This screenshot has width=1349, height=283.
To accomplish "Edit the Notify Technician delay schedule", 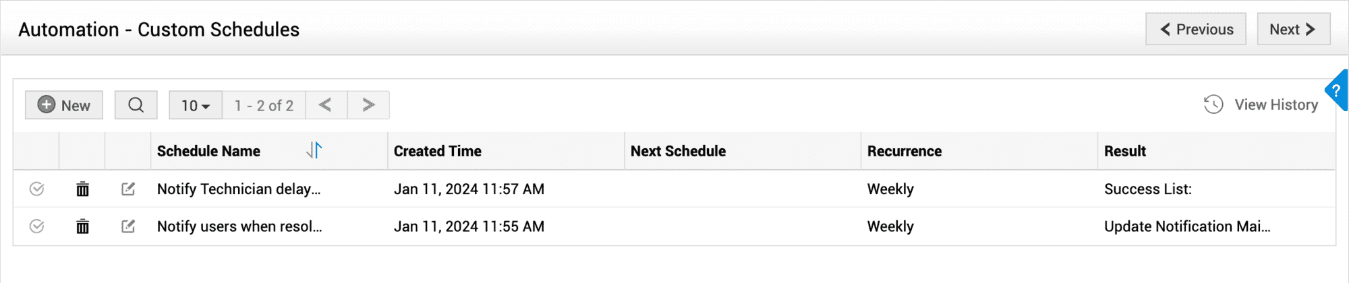I will (128, 189).
